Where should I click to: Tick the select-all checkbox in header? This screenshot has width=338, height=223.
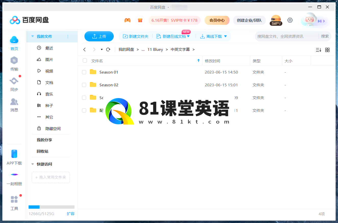(85, 61)
